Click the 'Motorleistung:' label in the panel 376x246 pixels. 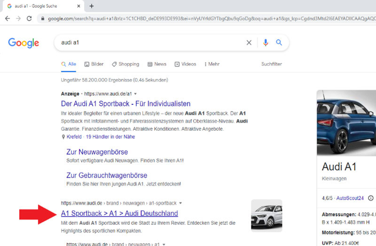tap(338, 232)
